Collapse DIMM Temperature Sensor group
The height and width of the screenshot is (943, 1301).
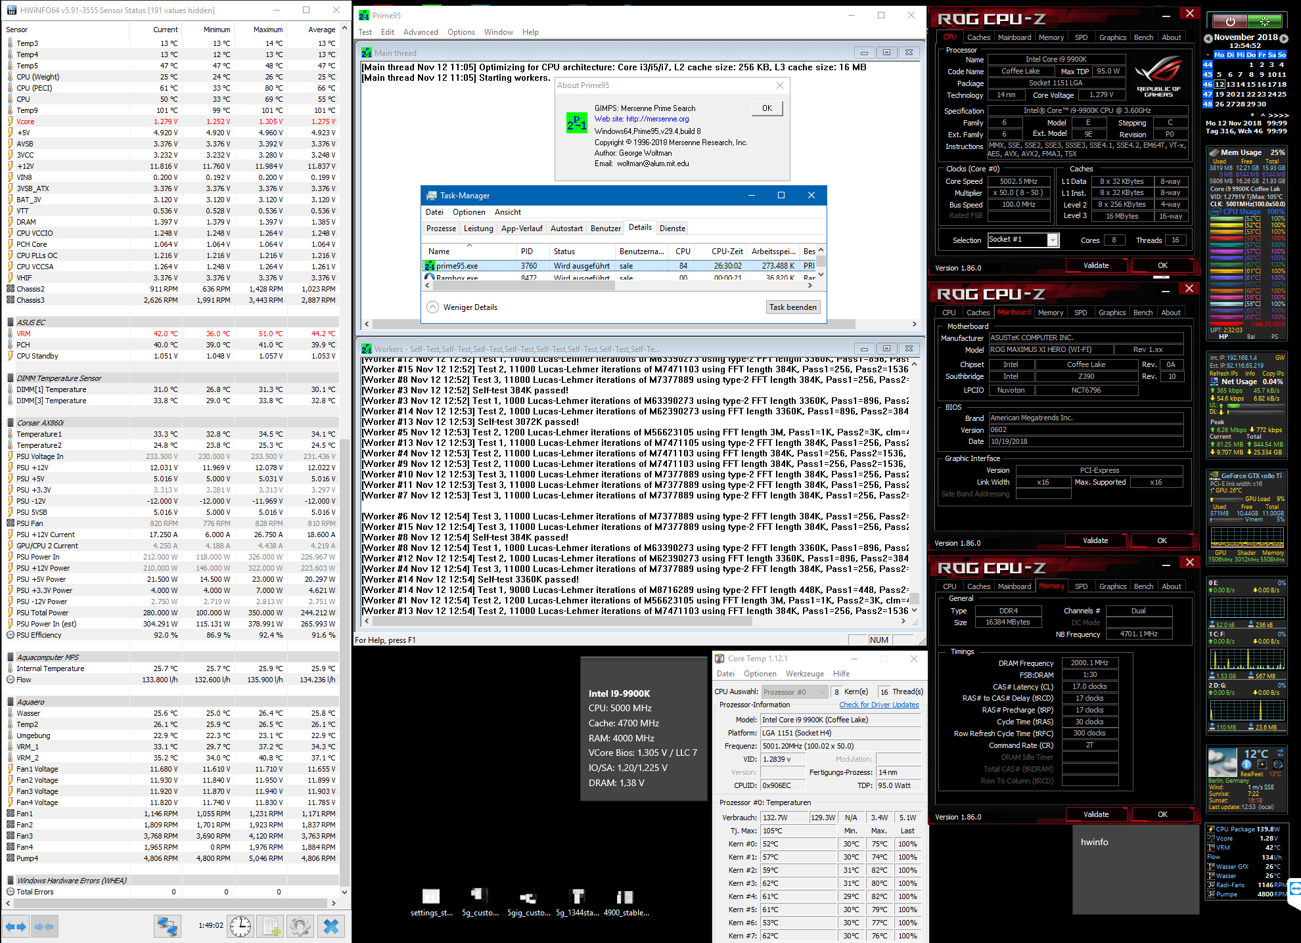[x=11, y=378]
